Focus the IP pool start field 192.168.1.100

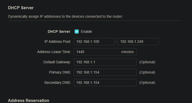coord(94,42)
